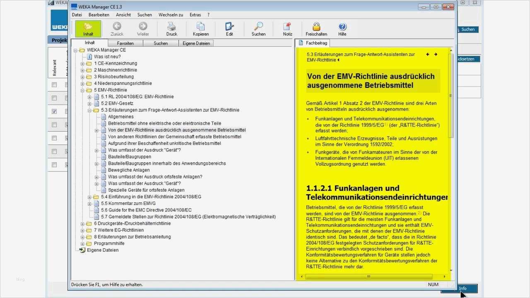Image resolution: width=530 pixels, height=298 pixels.
Task: Print using the Druck printer icon
Action: (171, 27)
